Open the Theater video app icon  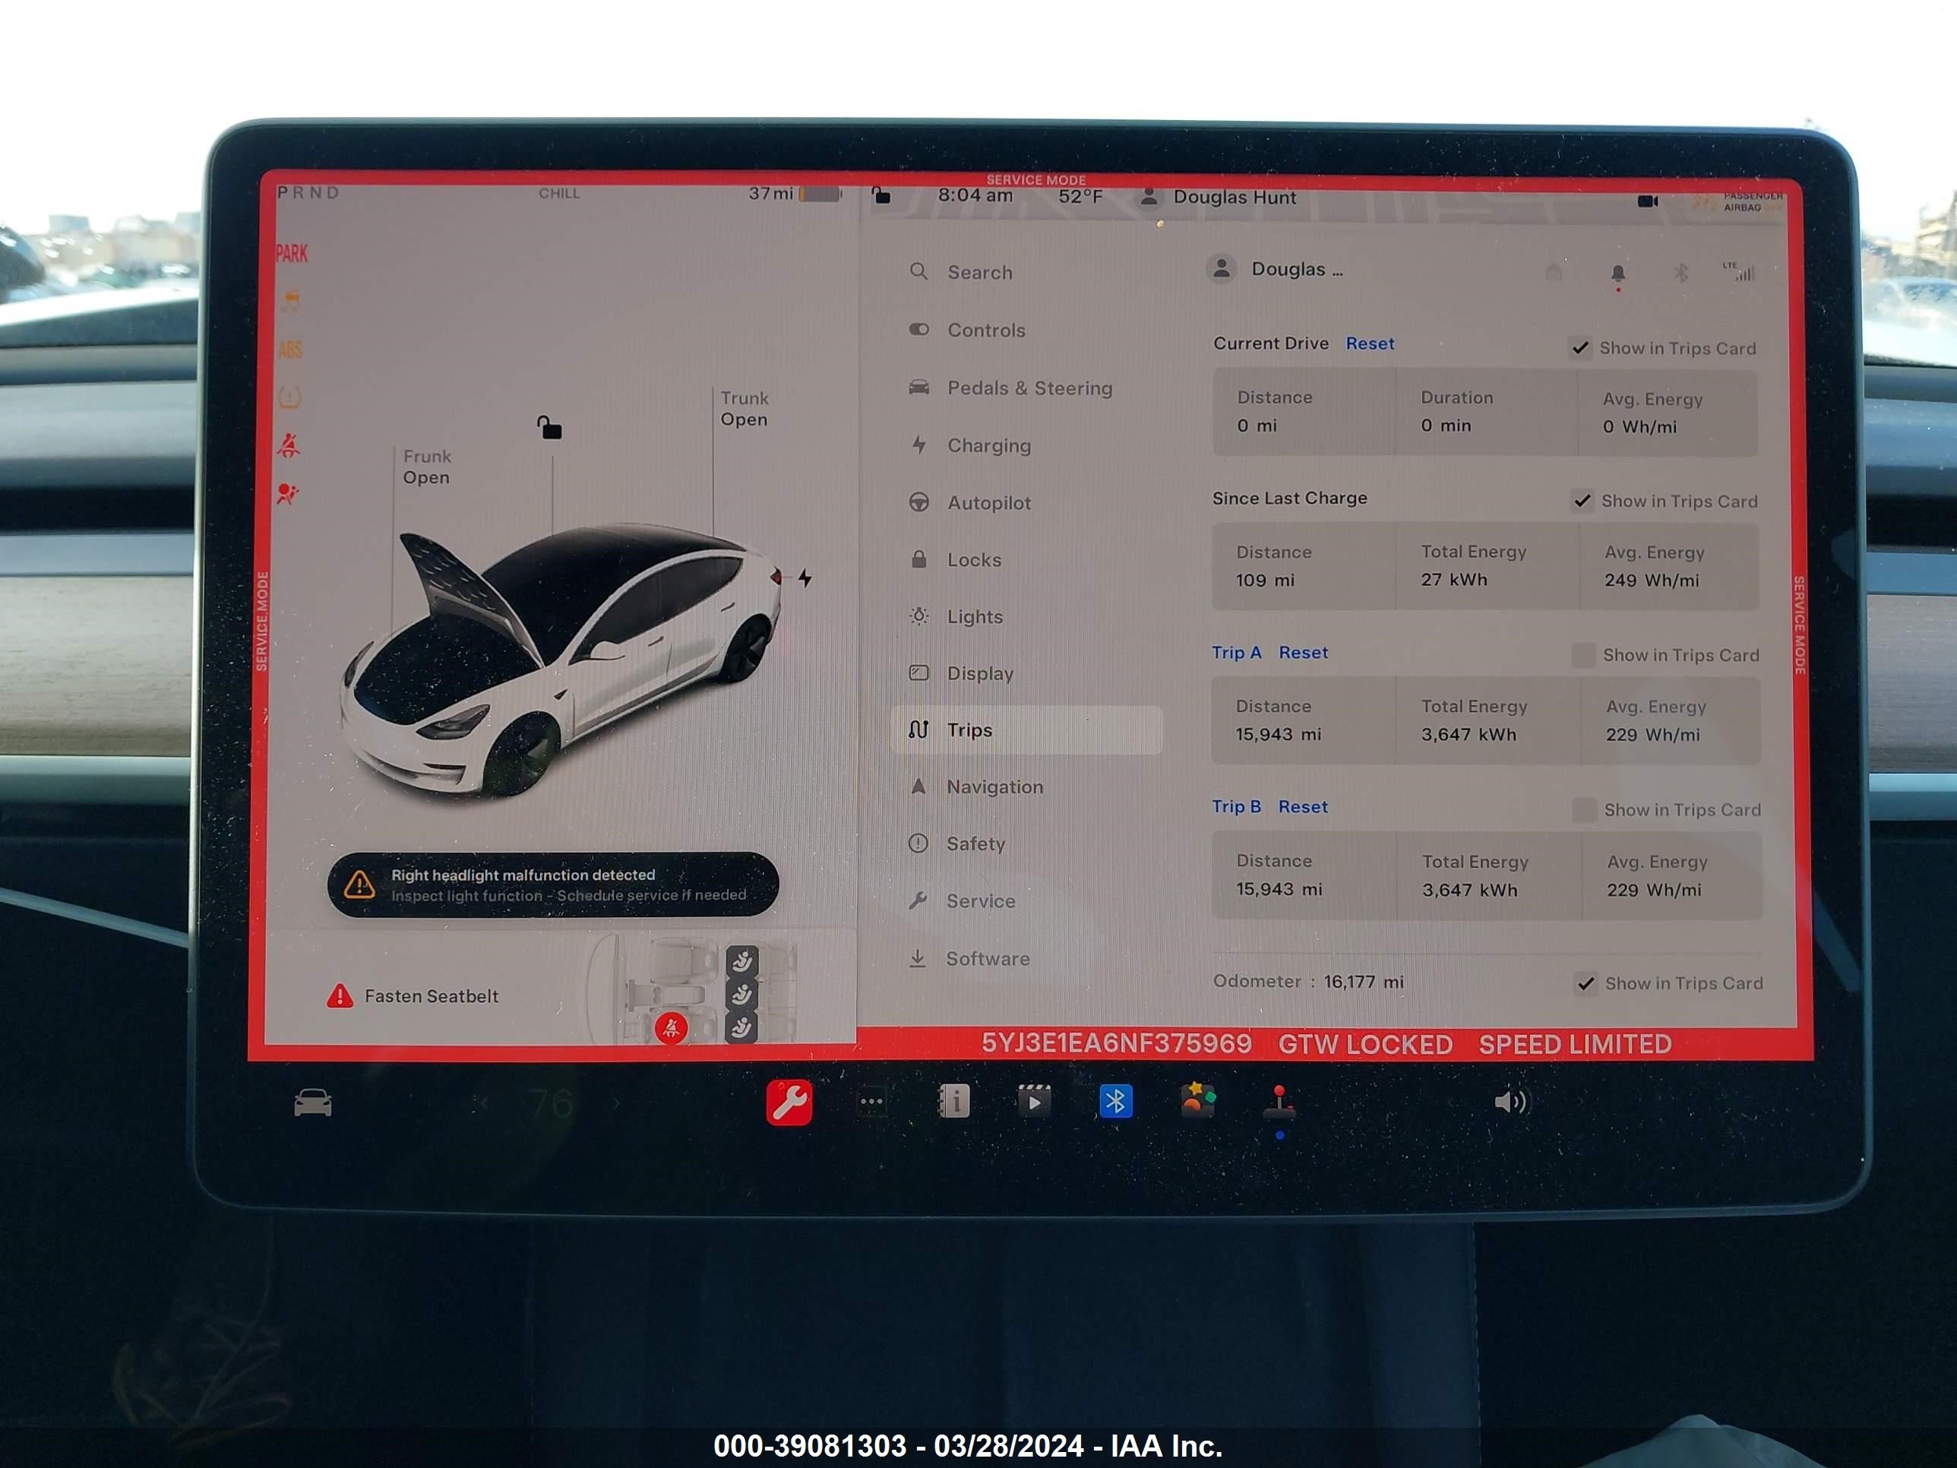point(1034,1102)
